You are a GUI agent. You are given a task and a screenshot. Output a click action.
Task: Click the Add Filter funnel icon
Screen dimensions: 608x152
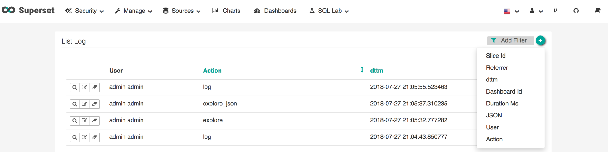[494, 40]
